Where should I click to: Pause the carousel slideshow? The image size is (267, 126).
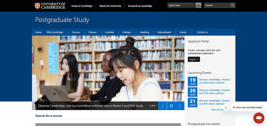click(171, 106)
